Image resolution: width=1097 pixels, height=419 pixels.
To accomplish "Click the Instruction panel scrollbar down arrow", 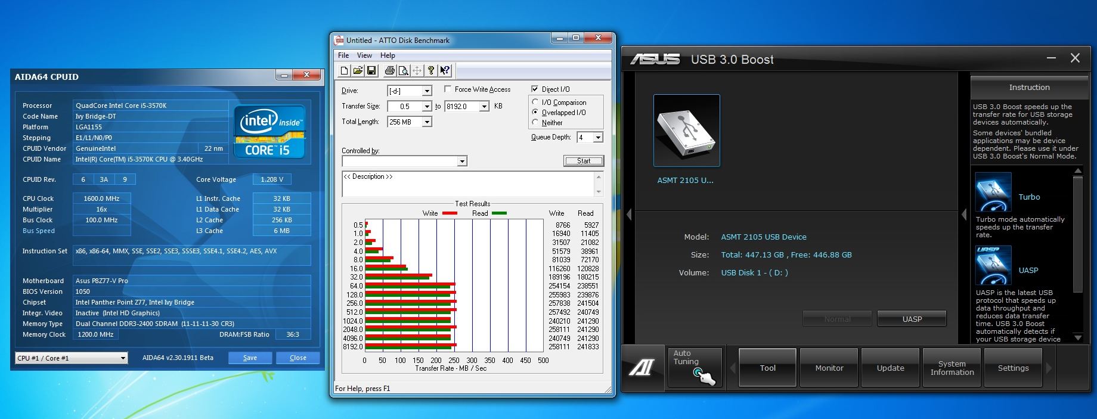I will click(x=1077, y=337).
